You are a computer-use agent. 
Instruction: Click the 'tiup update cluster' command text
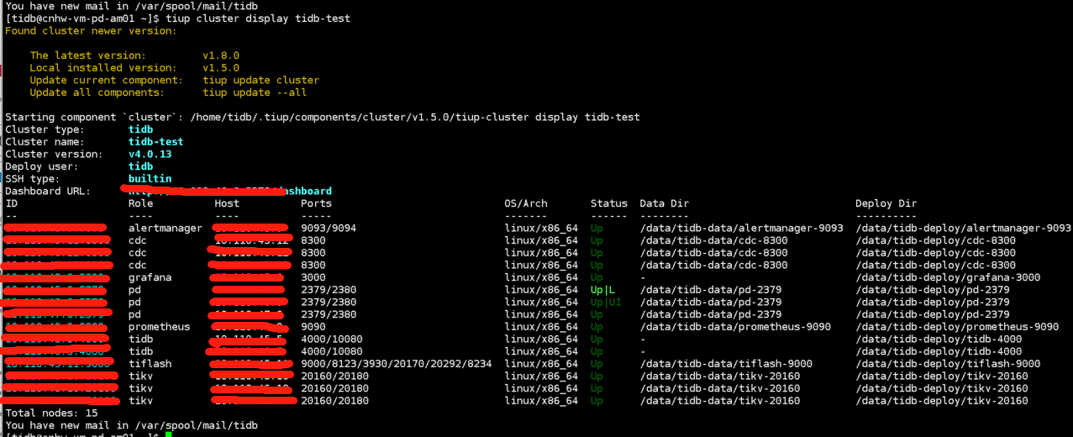coord(260,80)
